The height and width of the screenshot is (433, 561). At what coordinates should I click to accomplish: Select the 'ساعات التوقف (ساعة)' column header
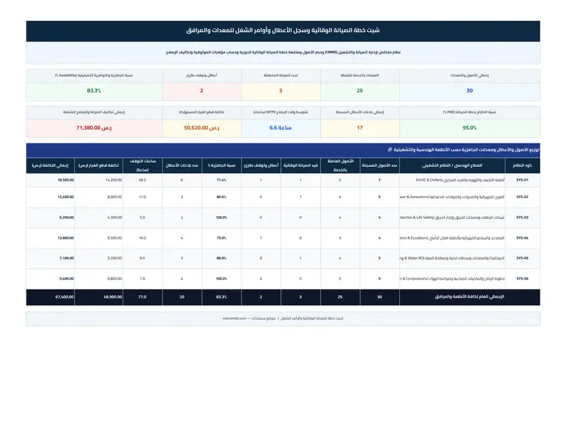142,165
